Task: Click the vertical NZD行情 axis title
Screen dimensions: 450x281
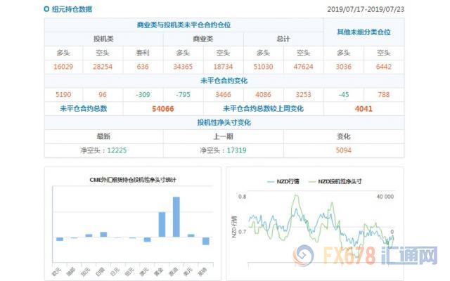Action: (234, 226)
